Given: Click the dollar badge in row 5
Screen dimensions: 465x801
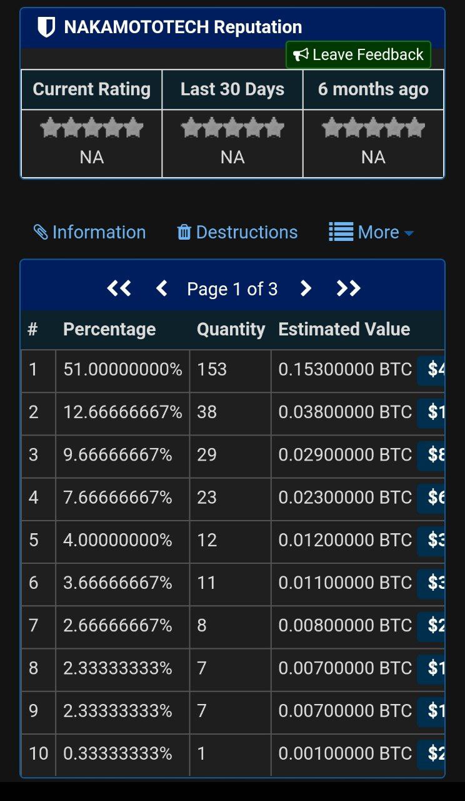Looking at the screenshot, I should 431,540.
